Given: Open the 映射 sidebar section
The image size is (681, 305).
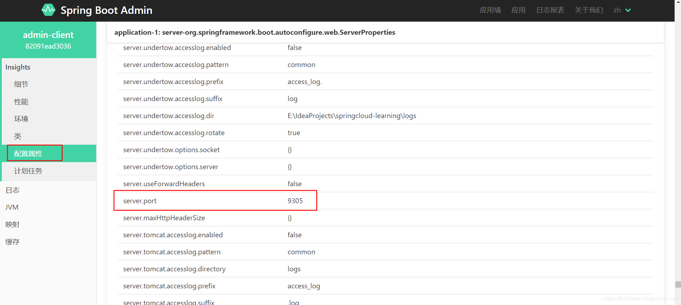Looking at the screenshot, I should coord(12,224).
